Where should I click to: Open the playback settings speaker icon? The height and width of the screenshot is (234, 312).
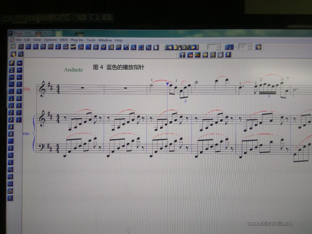tap(258, 47)
